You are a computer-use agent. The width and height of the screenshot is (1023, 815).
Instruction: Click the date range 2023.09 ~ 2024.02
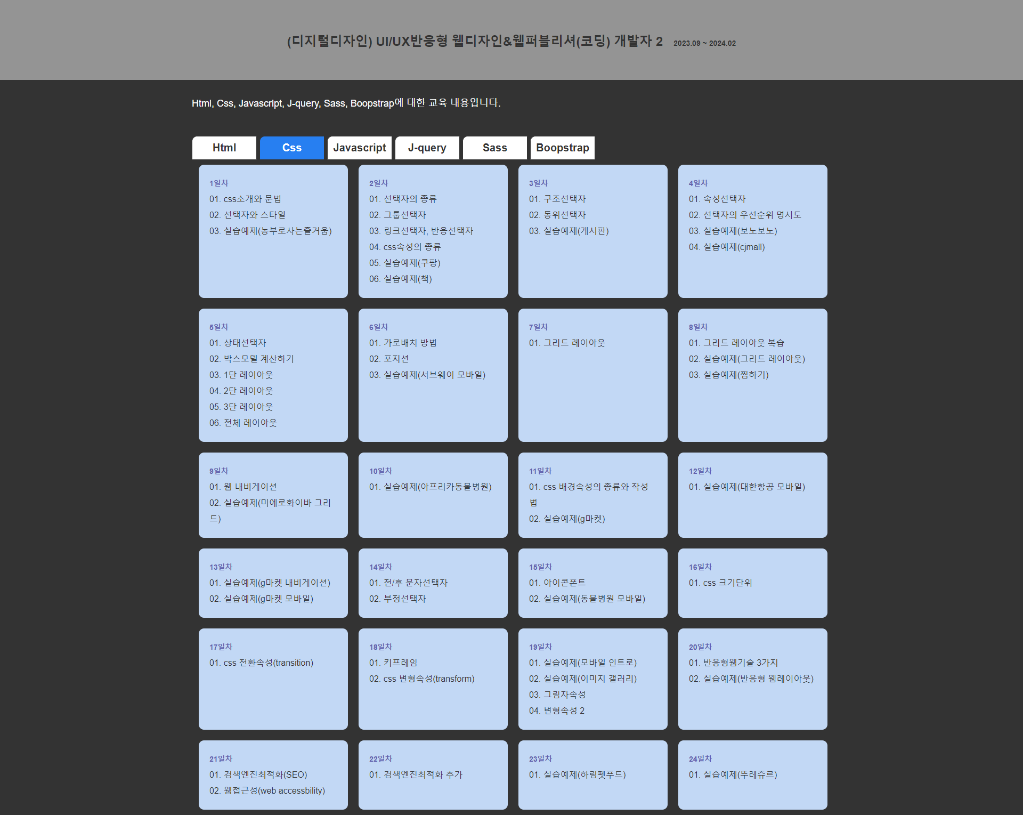pyautogui.click(x=704, y=43)
